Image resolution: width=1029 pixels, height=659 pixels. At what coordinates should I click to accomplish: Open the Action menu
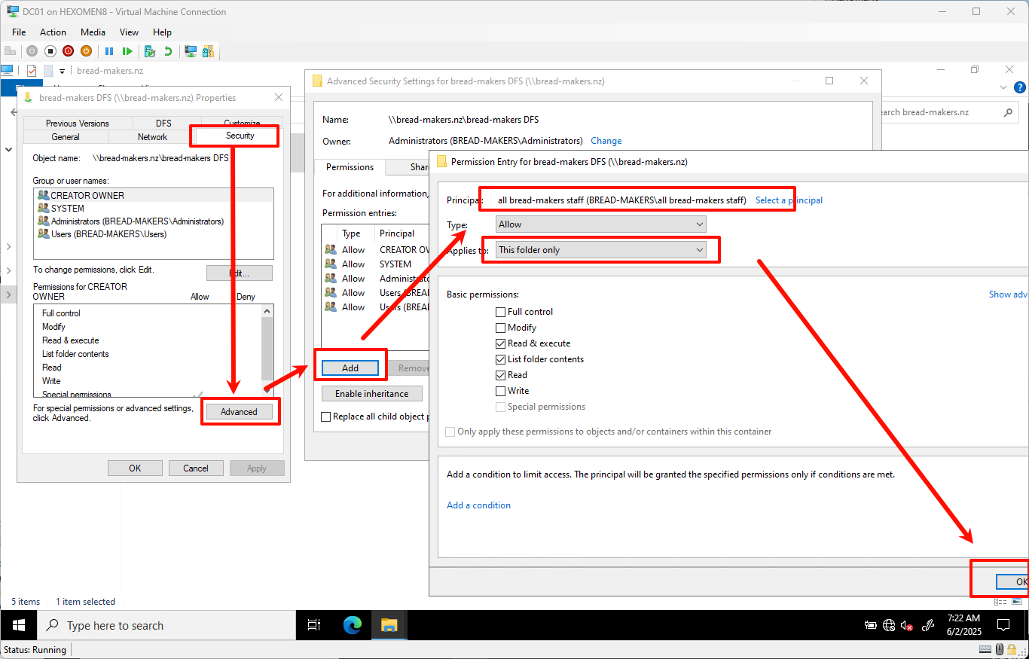pos(53,32)
